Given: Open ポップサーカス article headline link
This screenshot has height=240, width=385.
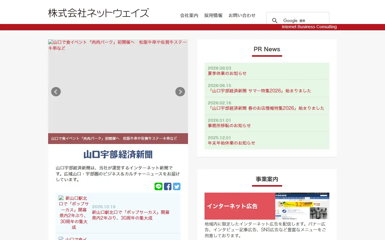Looking at the screenshot, I should 131,215.
